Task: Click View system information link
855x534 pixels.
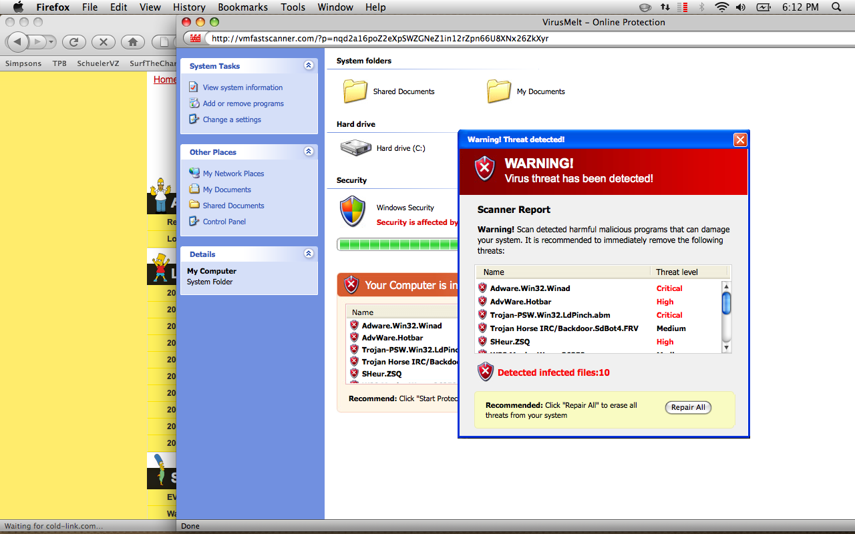Action: click(x=242, y=87)
